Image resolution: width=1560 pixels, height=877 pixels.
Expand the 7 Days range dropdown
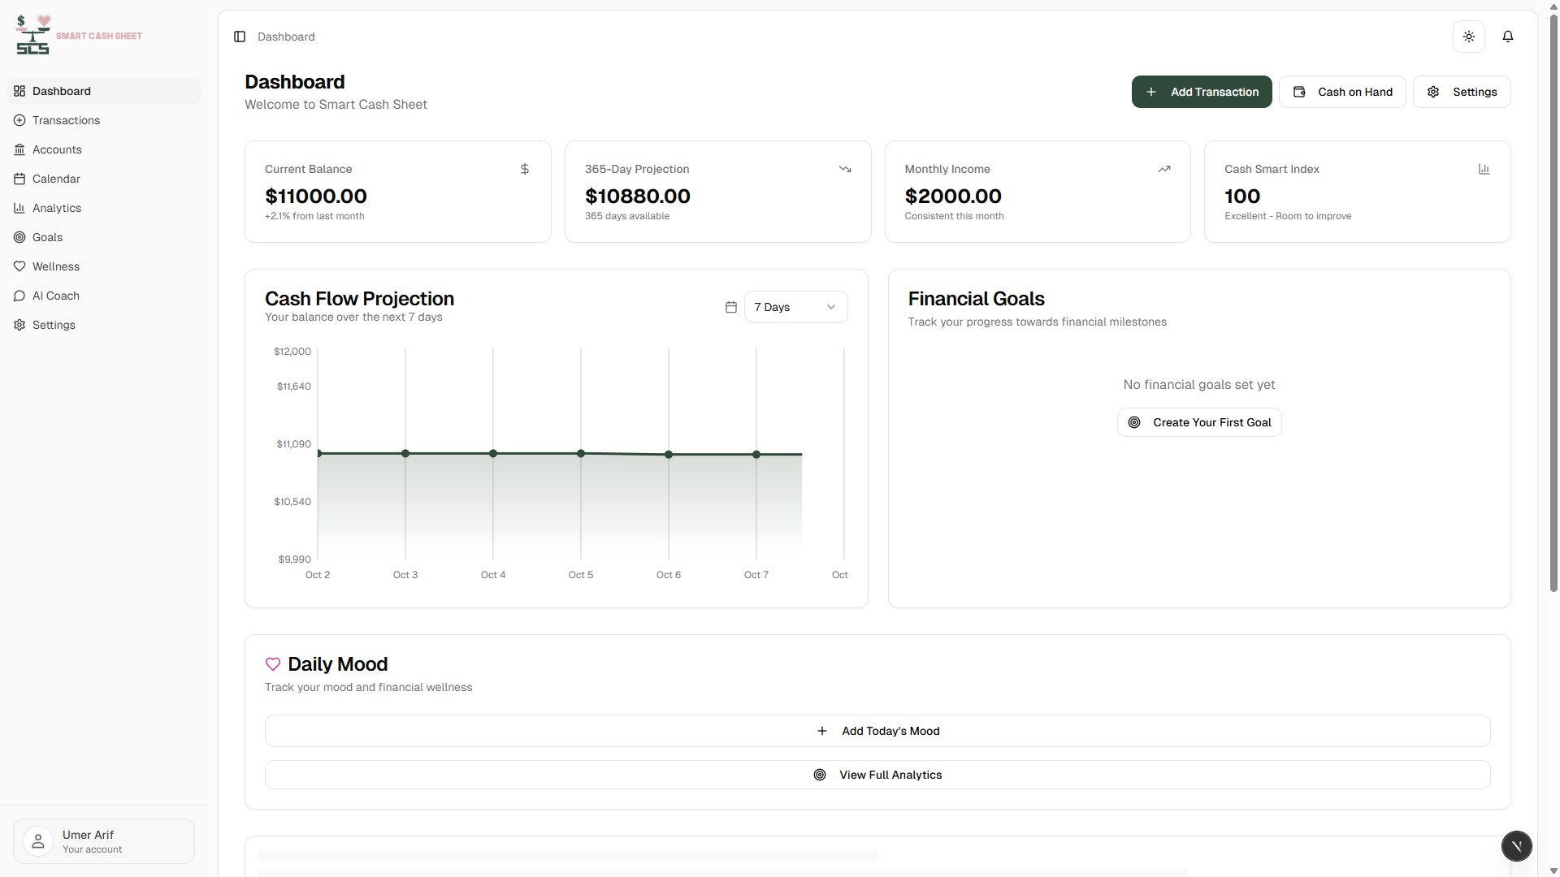click(x=795, y=307)
